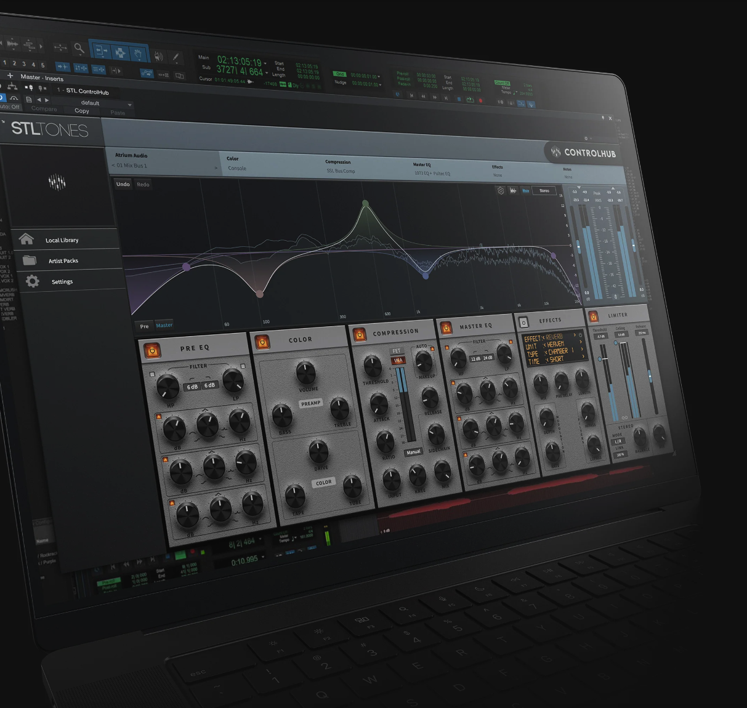This screenshot has height=708, width=747.
Task: Open the Sub counter format dropdown arrow
Action: click(267, 73)
